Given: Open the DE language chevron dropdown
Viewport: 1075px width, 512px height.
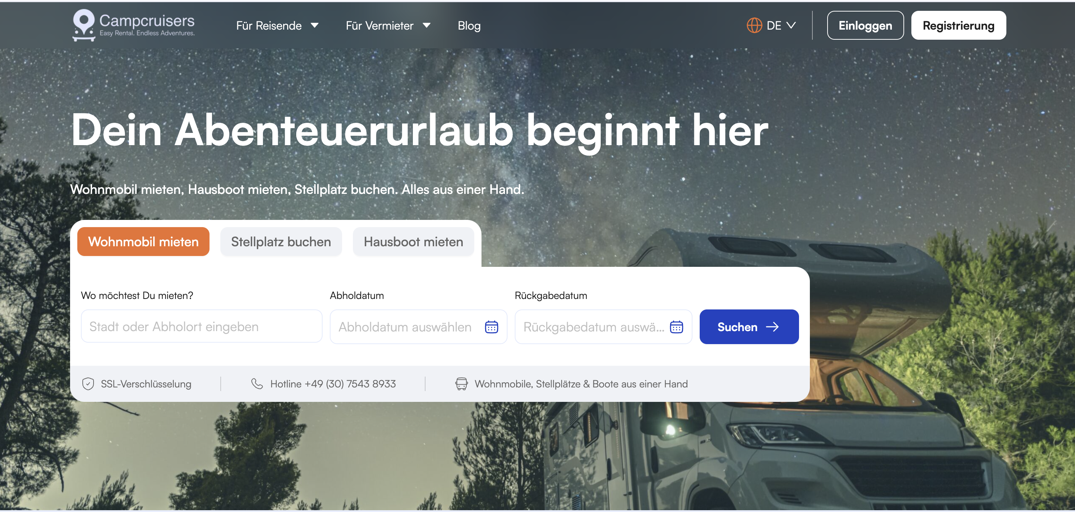Looking at the screenshot, I should (791, 25).
